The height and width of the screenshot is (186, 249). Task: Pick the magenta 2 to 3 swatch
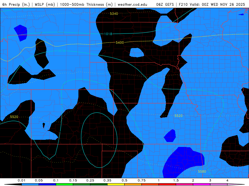click(202, 184)
